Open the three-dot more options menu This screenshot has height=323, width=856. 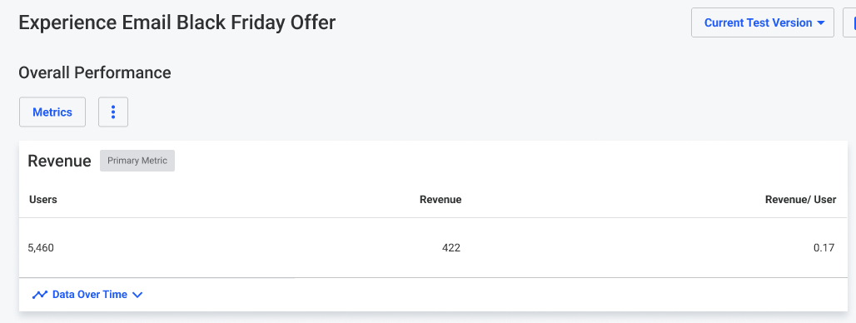coord(113,112)
